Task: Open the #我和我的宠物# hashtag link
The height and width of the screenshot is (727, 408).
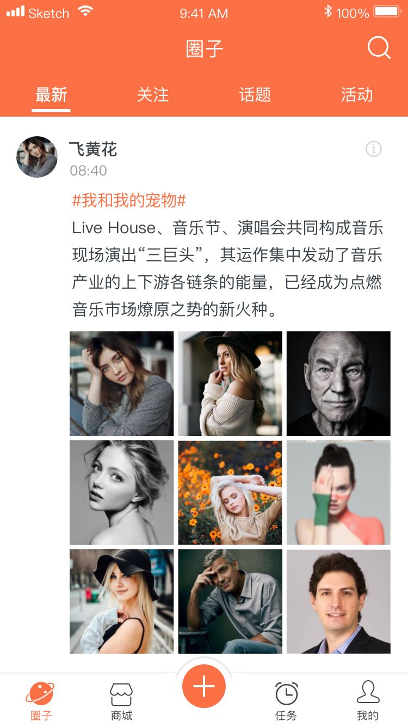Action: [x=129, y=201]
